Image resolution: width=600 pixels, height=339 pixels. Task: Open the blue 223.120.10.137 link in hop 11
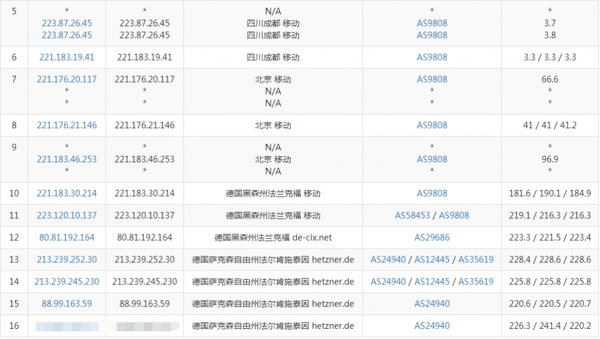[x=67, y=216]
